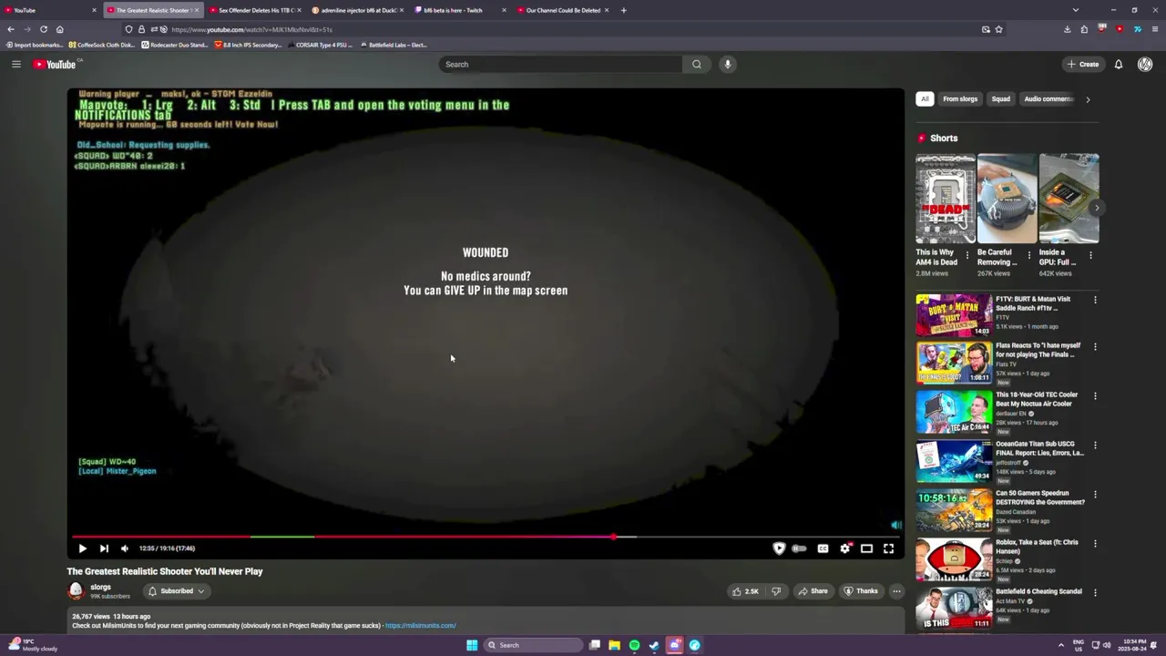Open options for AM4 is Dead short
Viewport: 1166px width, 656px height.
[x=967, y=255]
